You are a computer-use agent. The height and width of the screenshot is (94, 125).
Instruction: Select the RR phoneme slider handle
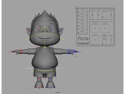pyautogui.click(x=78, y=22)
